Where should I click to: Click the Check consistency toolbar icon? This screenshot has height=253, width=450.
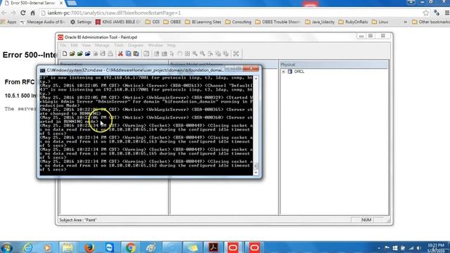[x=146, y=53]
